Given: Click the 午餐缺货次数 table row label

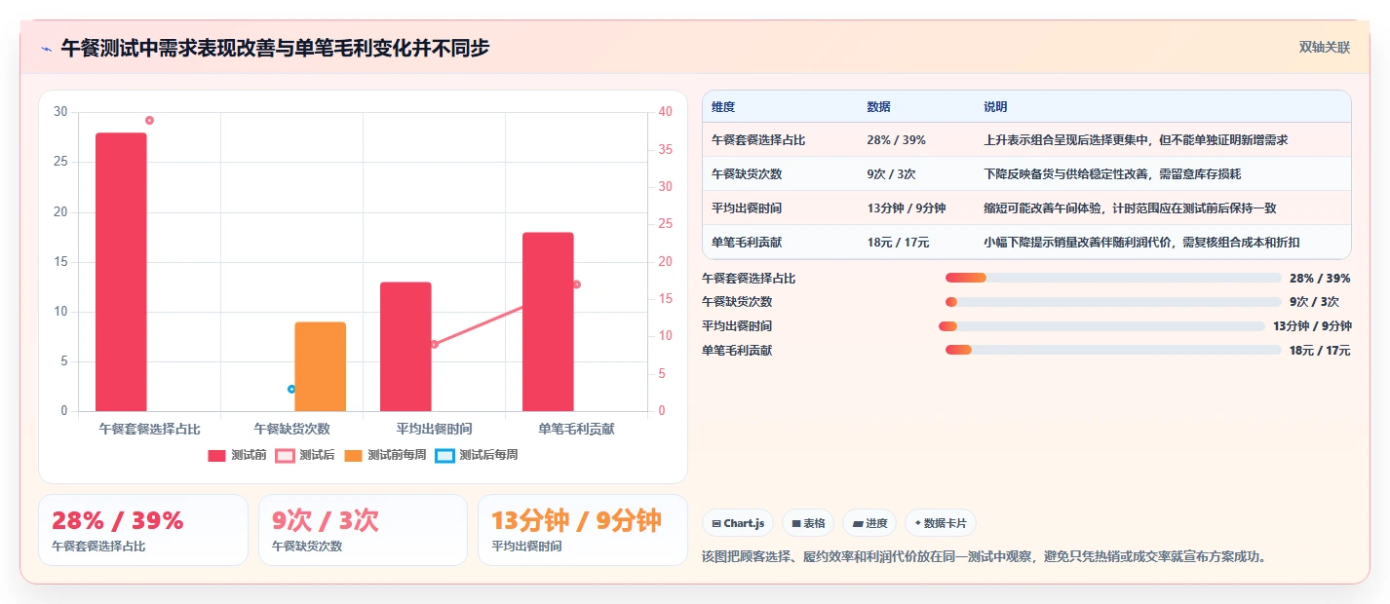Looking at the screenshot, I should (x=747, y=174).
